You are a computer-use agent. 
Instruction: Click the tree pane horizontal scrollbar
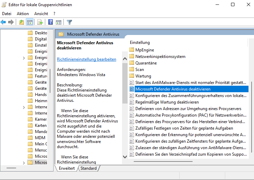click(x=11, y=168)
